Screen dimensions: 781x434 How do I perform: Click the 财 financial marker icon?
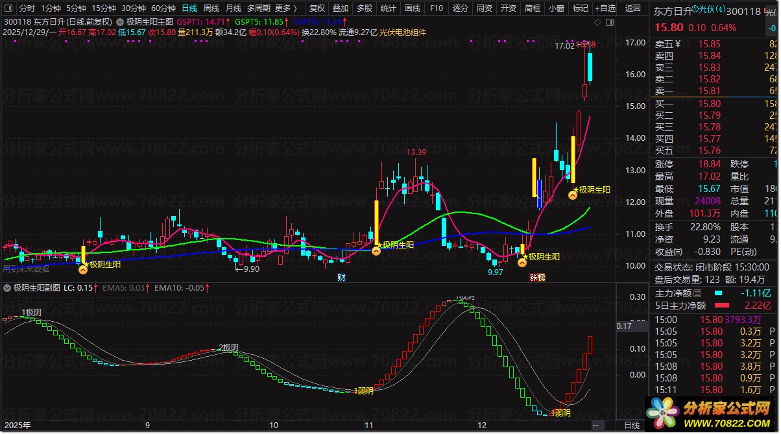(341, 277)
